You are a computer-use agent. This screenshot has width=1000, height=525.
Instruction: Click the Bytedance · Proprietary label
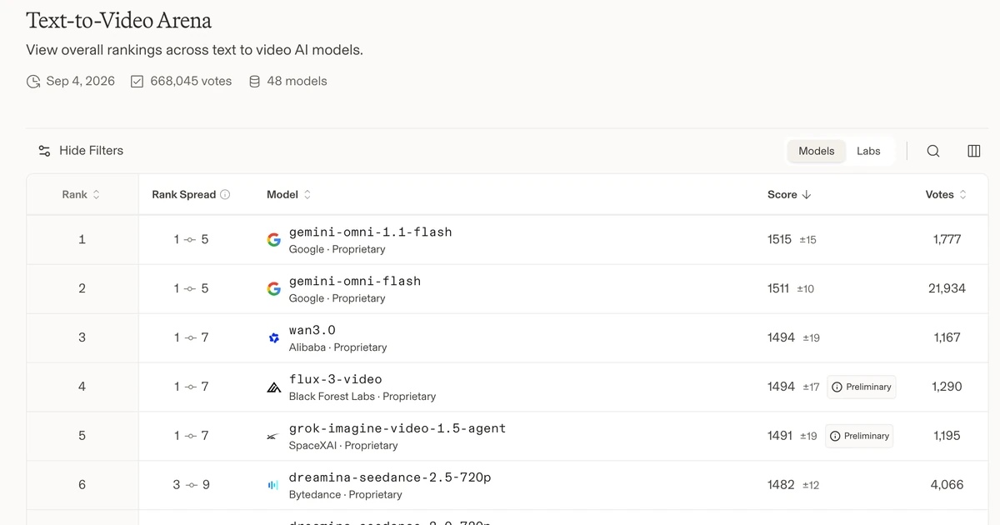click(346, 495)
